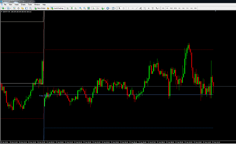The width and height of the screenshot is (236, 144).
Task: Open the Insert menu
Action: tap(17, 5)
